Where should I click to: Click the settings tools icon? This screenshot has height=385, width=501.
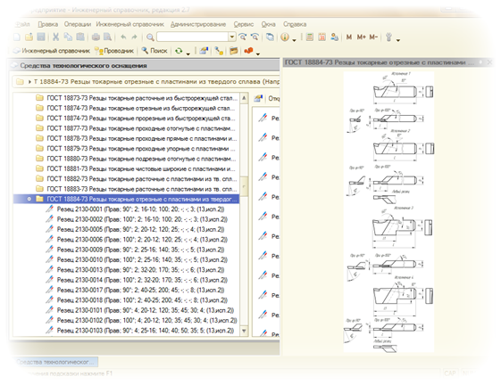point(388,37)
